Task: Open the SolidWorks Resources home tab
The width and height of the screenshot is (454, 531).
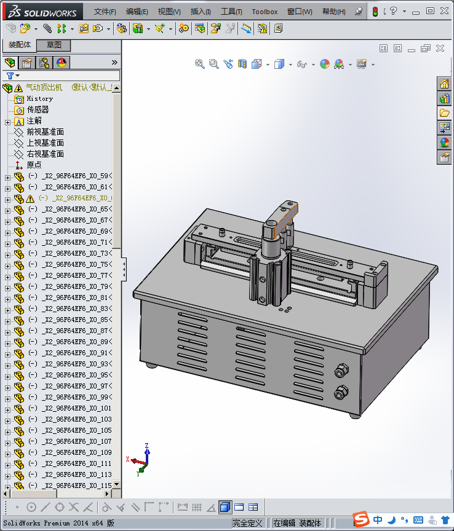Action: (x=444, y=84)
